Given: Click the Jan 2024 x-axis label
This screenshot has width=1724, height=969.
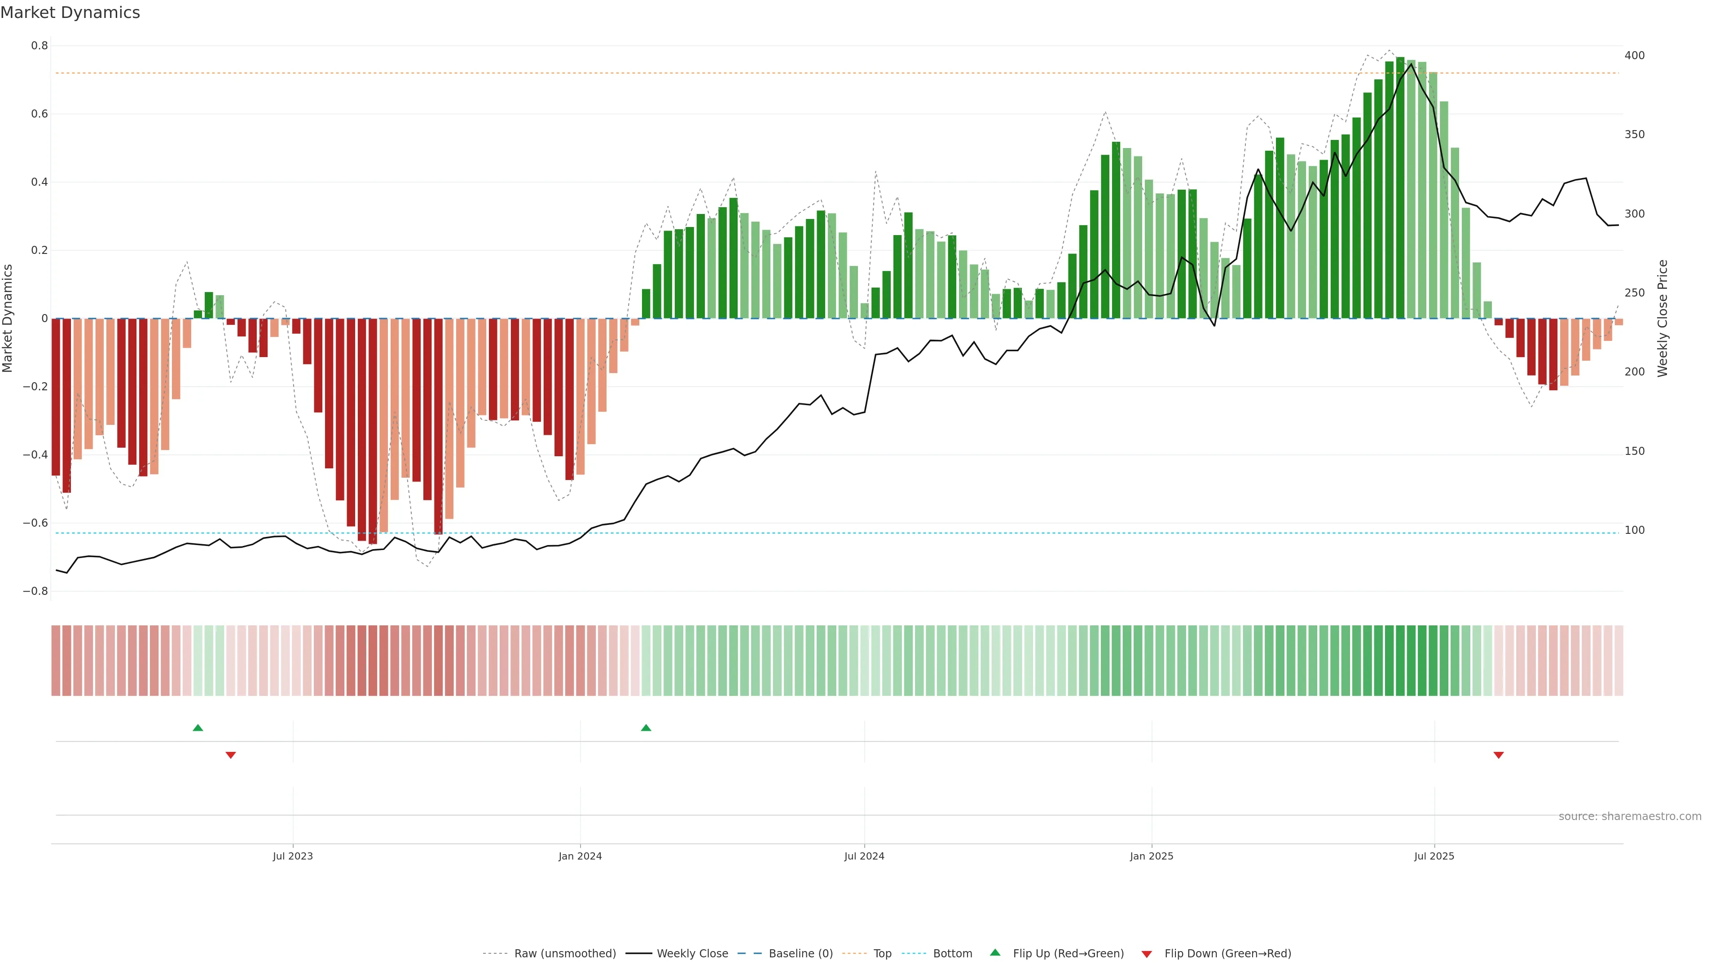Looking at the screenshot, I should [580, 856].
